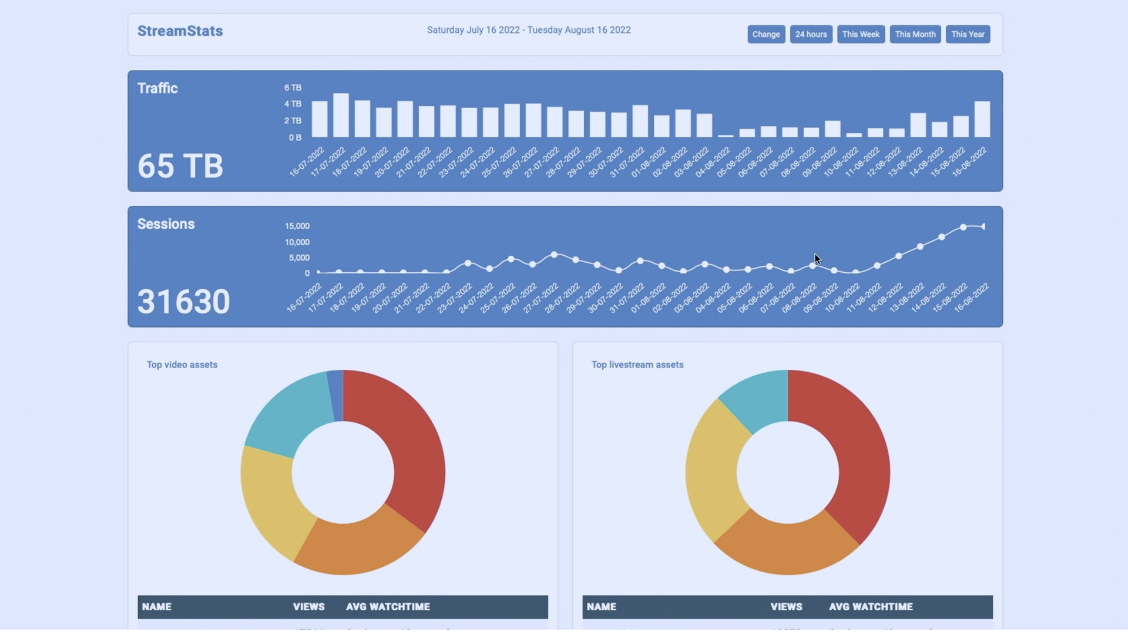The height and width of the screenshot is (635, 1128).
Task: Click the Sessions panel label
Action: [166, 224]
